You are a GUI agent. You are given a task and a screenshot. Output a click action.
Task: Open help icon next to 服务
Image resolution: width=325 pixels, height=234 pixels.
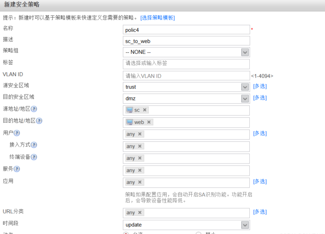click(17, 169)
